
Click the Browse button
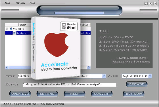pyautogui.click(x=137, y=84)
